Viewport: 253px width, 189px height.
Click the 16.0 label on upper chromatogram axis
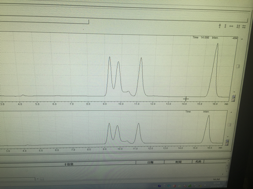pyautogui.click(x=215, y=104)
